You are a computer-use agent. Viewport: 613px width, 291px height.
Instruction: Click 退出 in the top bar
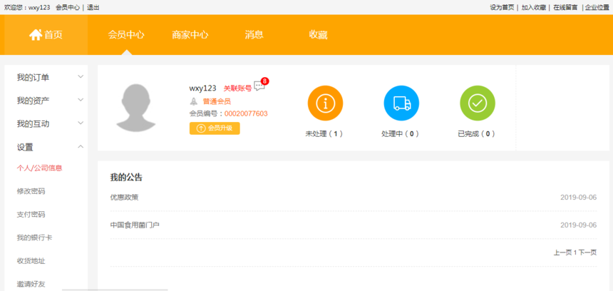pyautogui.click(x=93, y=7)
